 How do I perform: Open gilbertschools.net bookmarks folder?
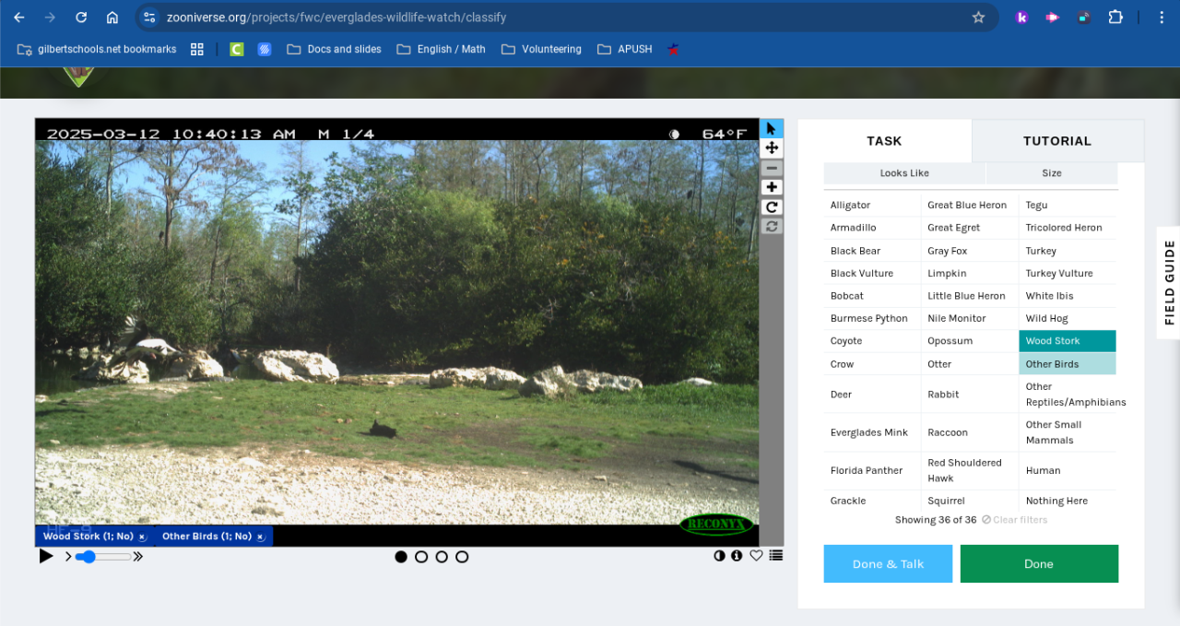point(97,49)
